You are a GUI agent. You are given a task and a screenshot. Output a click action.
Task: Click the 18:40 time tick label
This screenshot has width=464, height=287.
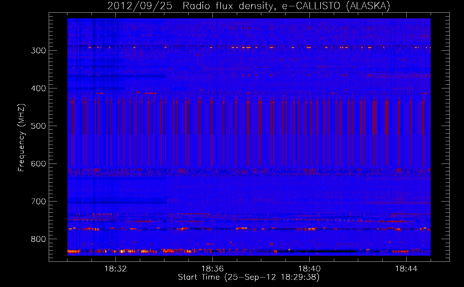(x=309, y=269)
